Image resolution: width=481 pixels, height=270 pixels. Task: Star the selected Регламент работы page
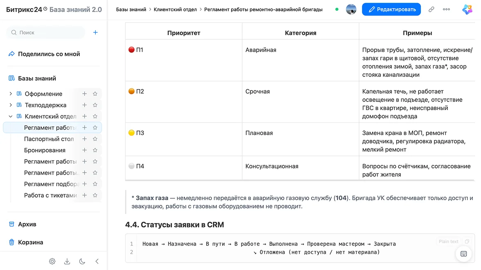point(95,128)
